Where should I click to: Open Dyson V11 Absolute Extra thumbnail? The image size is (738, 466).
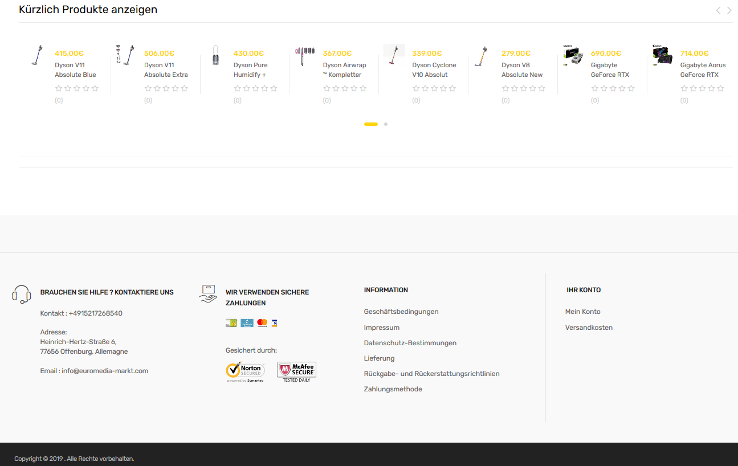point(125,55)
